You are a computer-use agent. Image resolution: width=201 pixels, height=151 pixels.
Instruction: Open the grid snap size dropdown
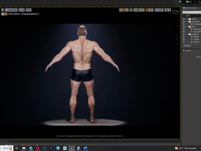[x=142, y=10]
